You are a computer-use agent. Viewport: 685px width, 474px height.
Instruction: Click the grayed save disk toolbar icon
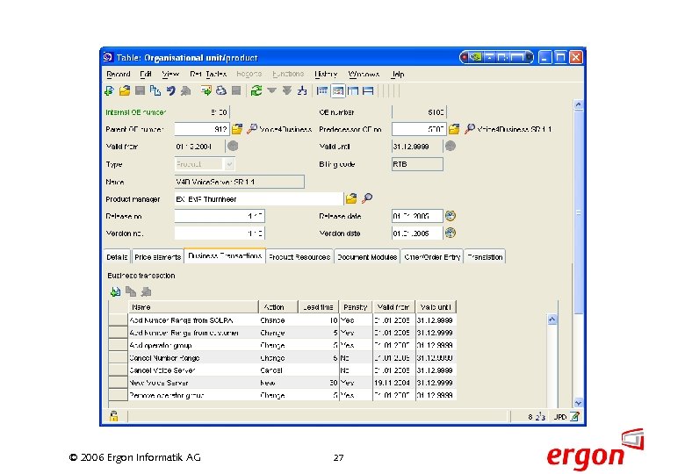pos(140,90)
